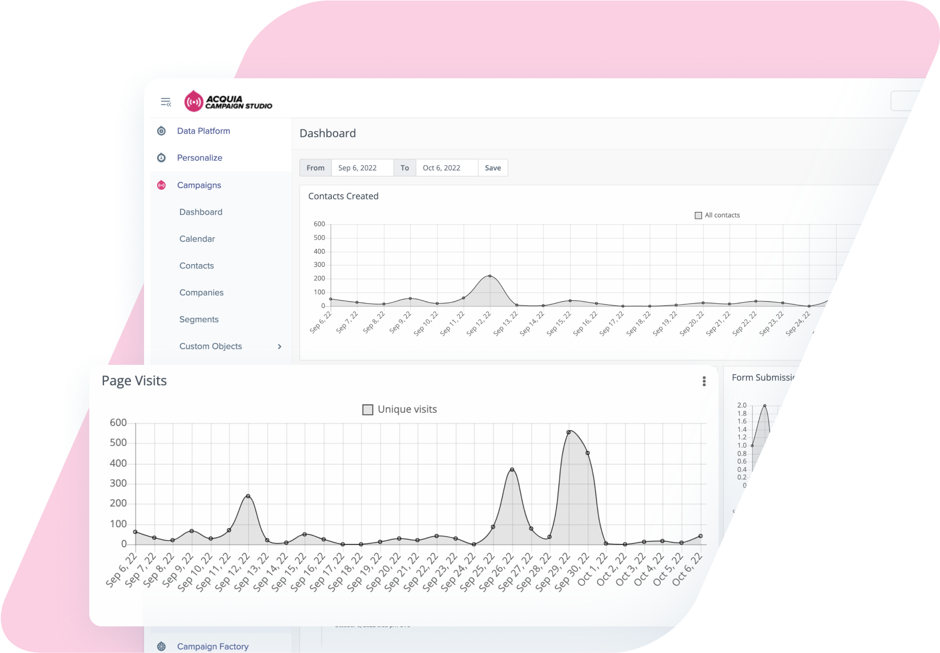
Task: Open the Calendar menu item
Action: coord(197,239)
